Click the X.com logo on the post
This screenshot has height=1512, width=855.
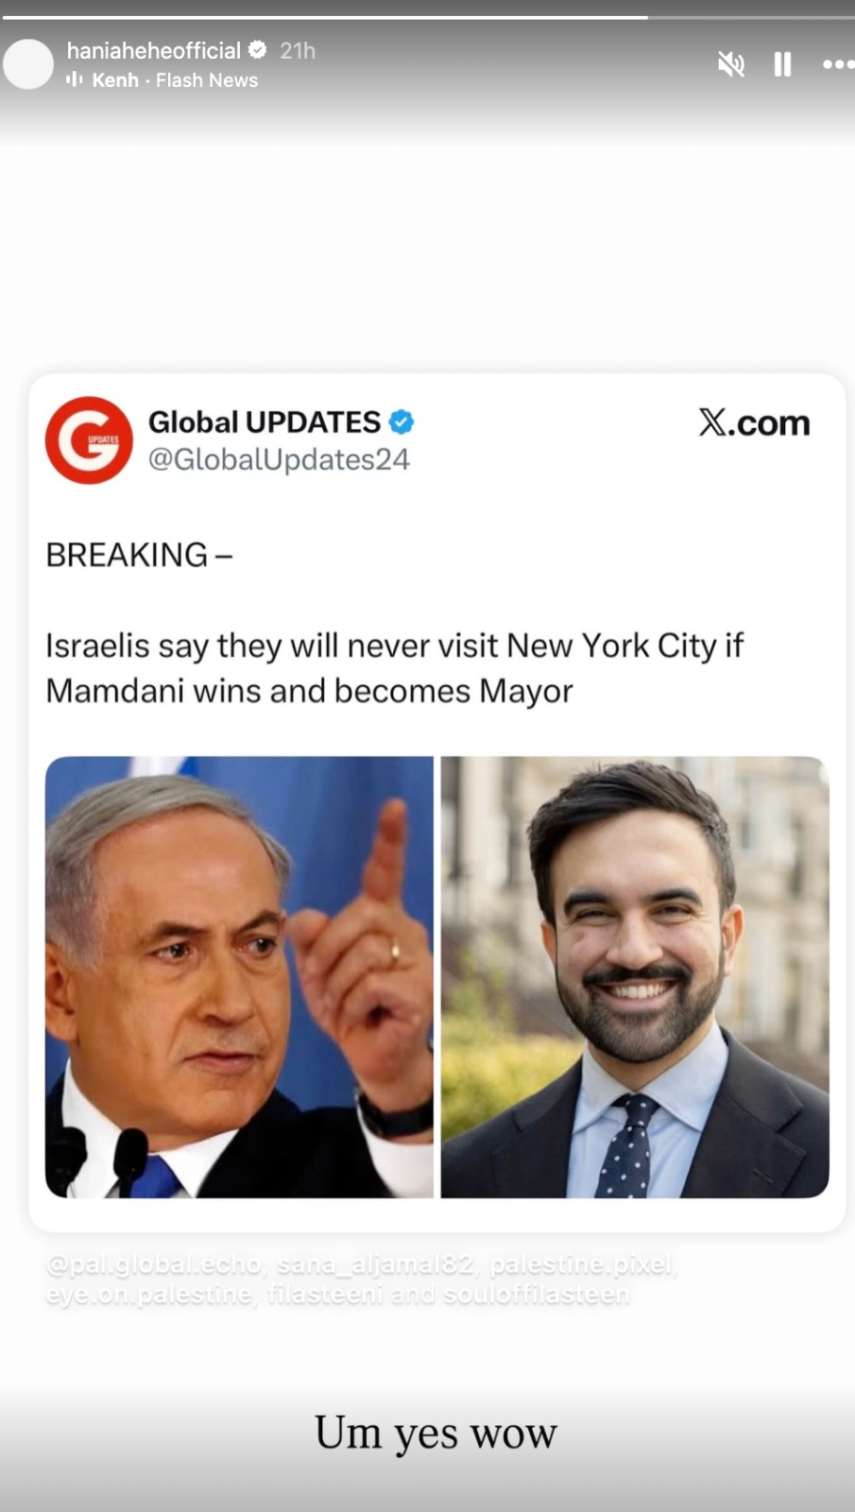point(754,422)
